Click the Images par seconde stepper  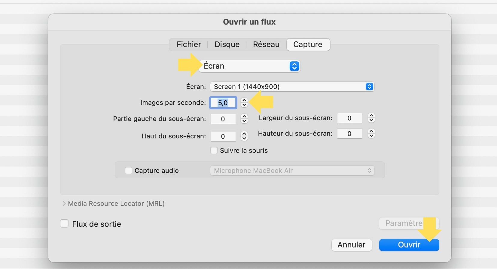244,103
